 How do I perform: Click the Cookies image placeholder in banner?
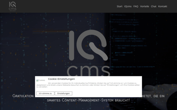click(x=41, y=80)
